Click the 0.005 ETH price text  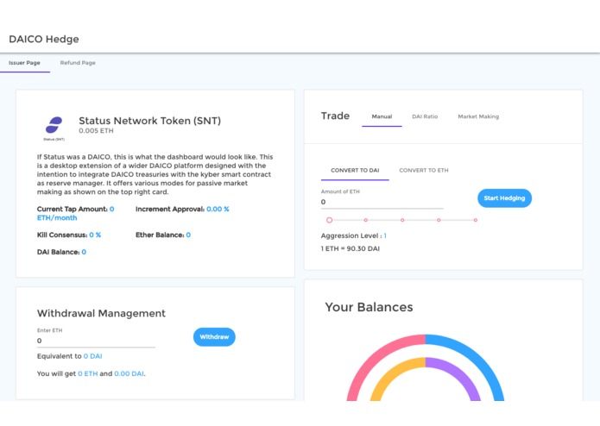(x=96, y=131)
